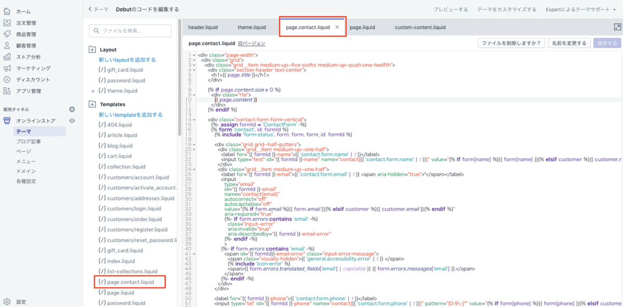The image size is (623, 307).
Task: Select ブログ記事 submenu item
Action: pyautogui.click(x=29, y=141)
